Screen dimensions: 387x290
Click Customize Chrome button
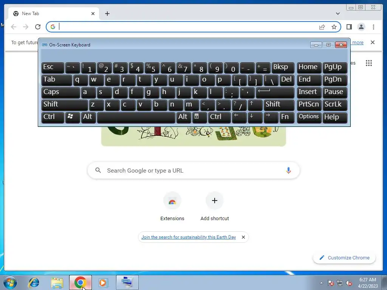344,258
